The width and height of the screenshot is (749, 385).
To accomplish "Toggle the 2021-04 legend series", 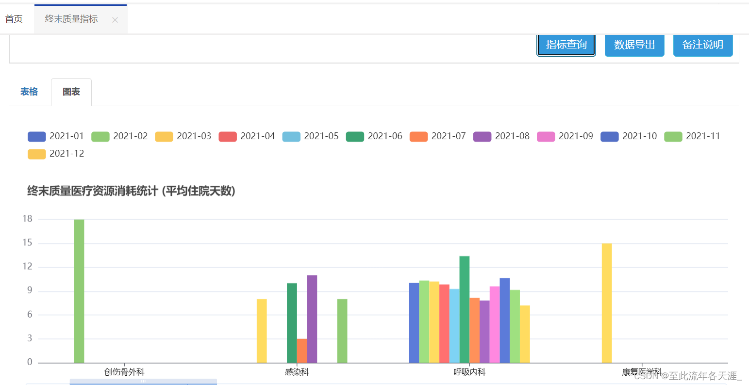I will point(247,136).
